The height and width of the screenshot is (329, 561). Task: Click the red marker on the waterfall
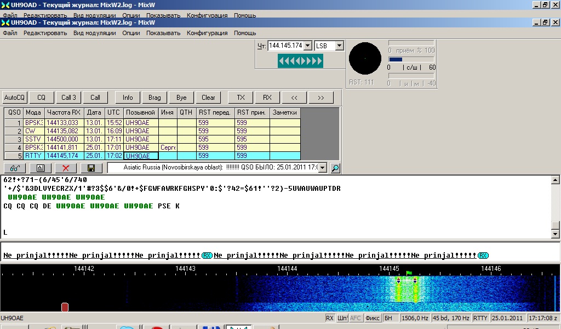pyautogui.click(x=65, y=307)
